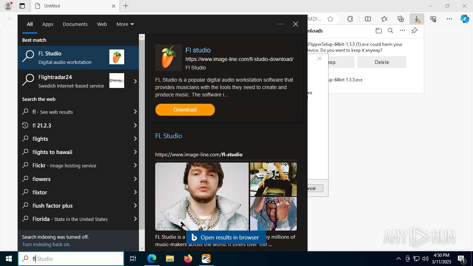Image resolution: width=473 pixels, height=266 pixels.
Task: Click 'Open results in browser' button
Action: [226, 238]
